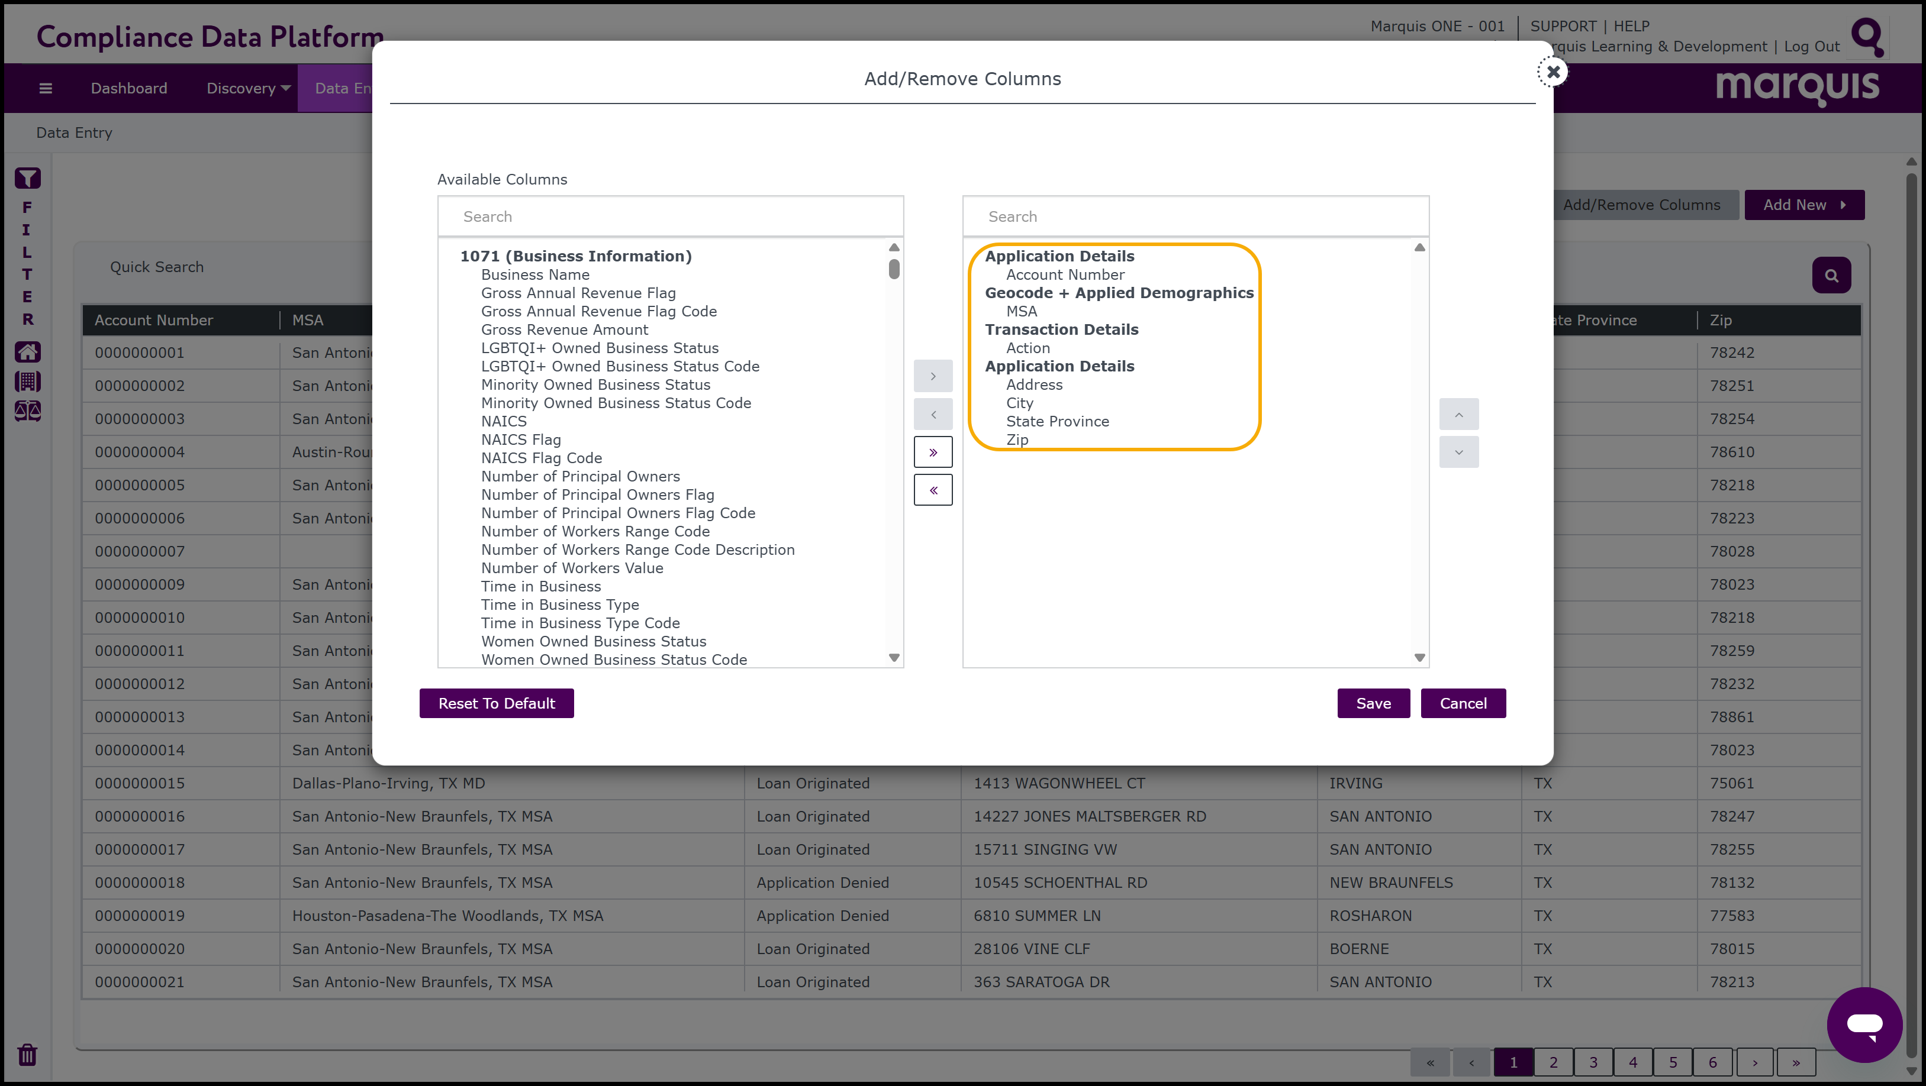
Task: Click the filter funnel icon in sidebar
Action: pyautogui.click(x=28, y=179)
